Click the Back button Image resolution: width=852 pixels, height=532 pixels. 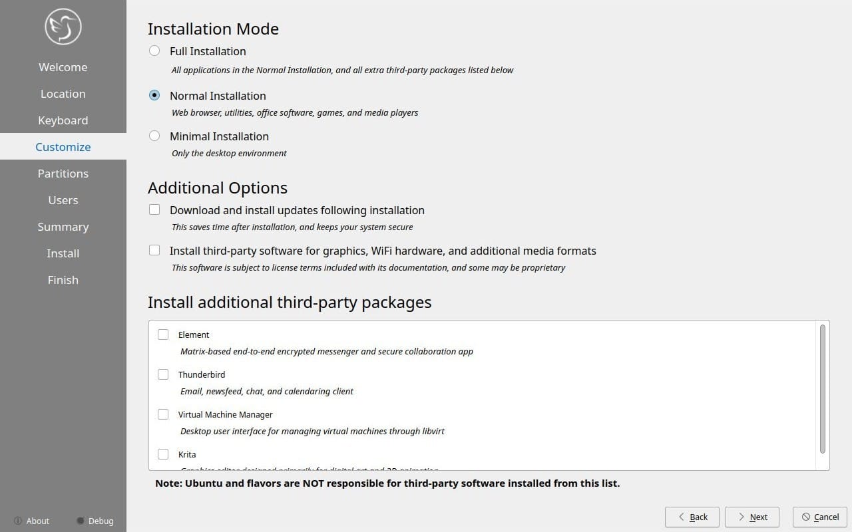point(692,517)
